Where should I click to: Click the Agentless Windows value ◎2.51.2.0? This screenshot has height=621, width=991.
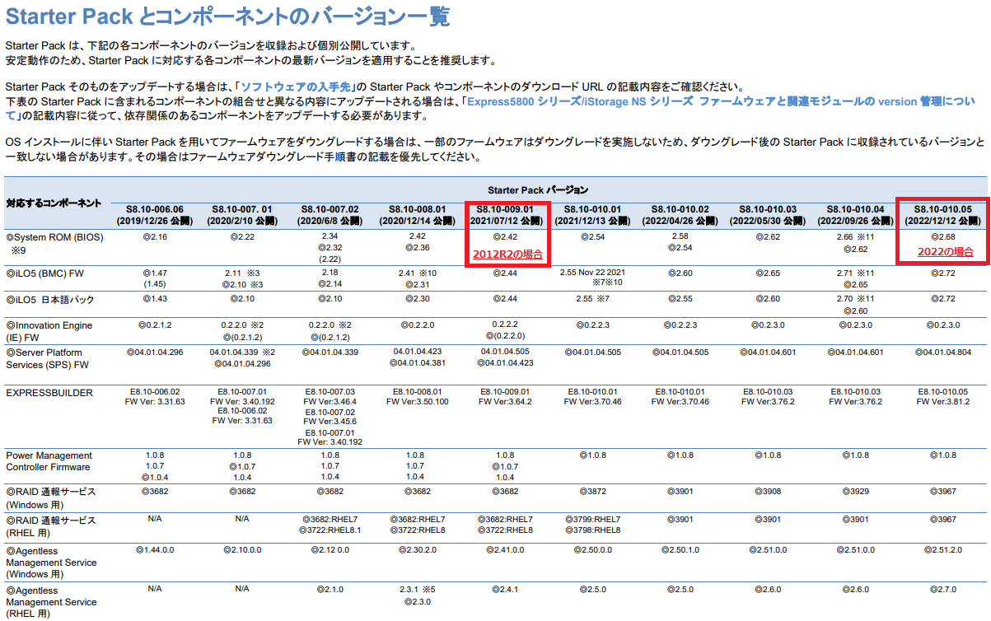pos(943,549)
